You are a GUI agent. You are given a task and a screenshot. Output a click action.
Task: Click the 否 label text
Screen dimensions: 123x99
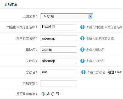tap(58, 94)
